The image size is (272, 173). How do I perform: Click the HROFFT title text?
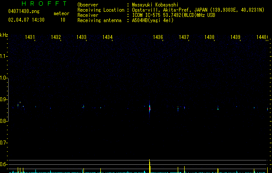tap(45, 3)
